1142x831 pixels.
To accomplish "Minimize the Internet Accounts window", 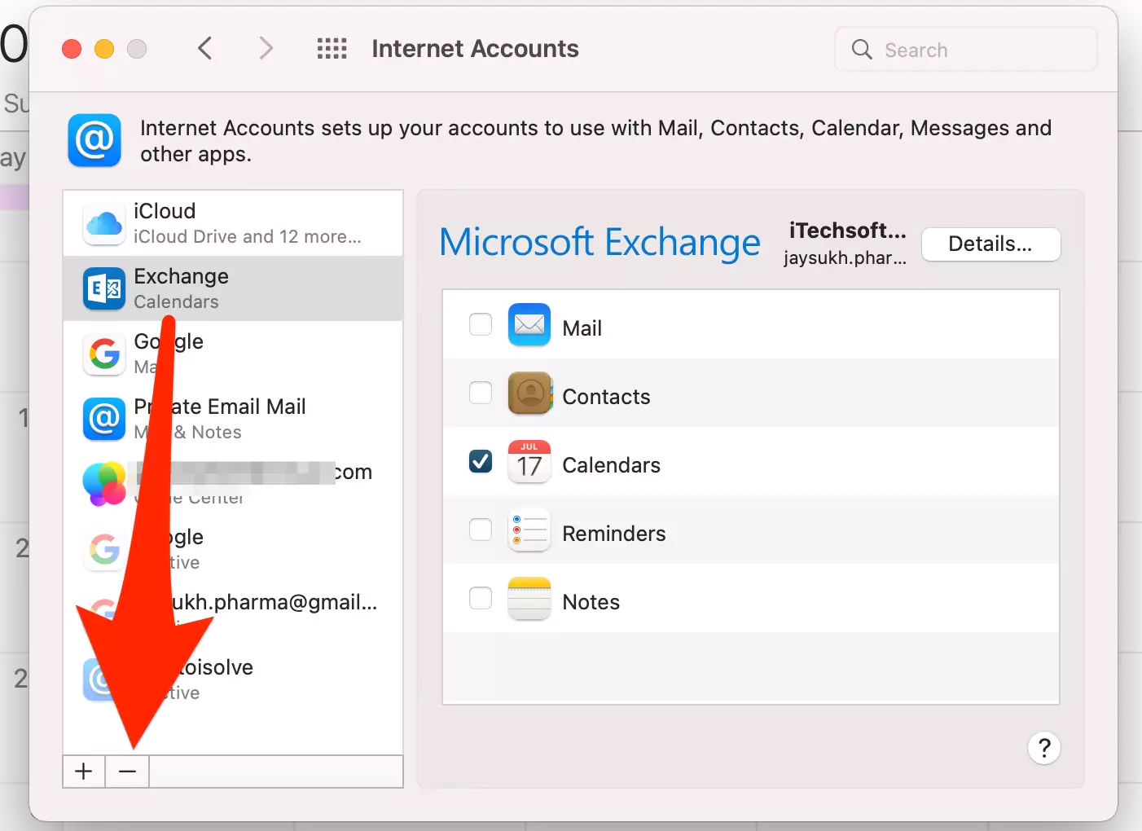I will point(104,49).
